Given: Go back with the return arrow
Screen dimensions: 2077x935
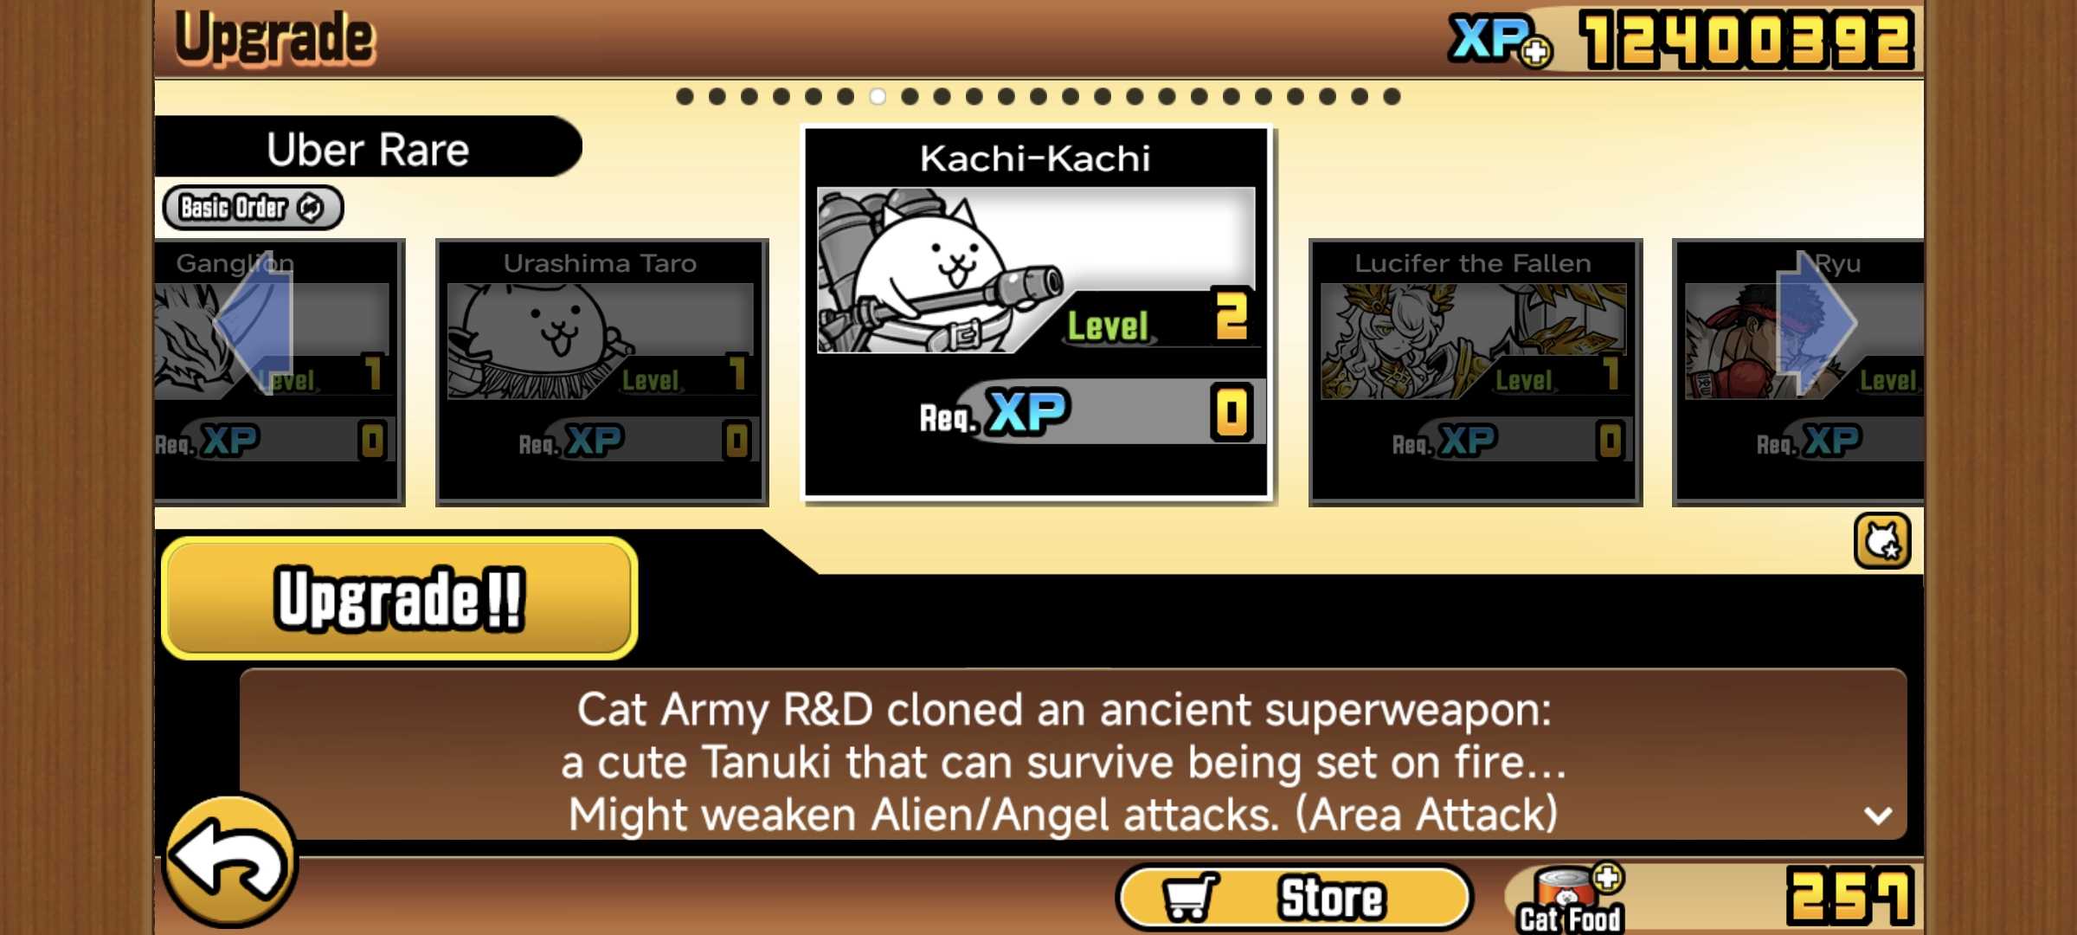Looking at the screenshot, I should coord(230,861).
